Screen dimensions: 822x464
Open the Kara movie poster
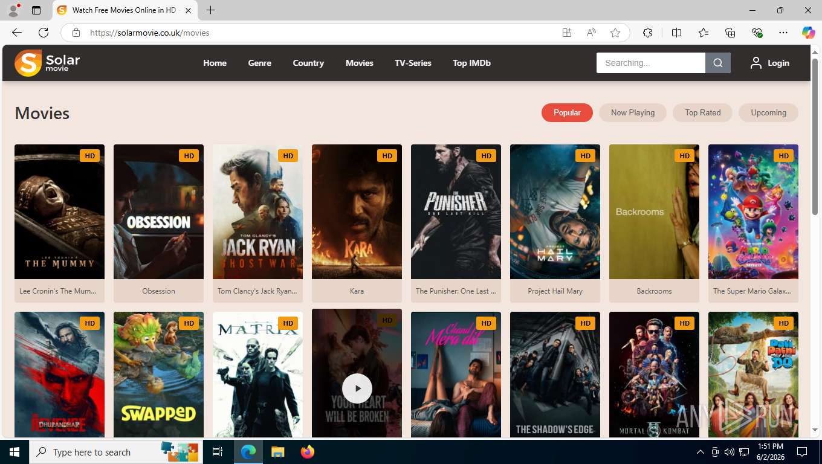(357, 211)
